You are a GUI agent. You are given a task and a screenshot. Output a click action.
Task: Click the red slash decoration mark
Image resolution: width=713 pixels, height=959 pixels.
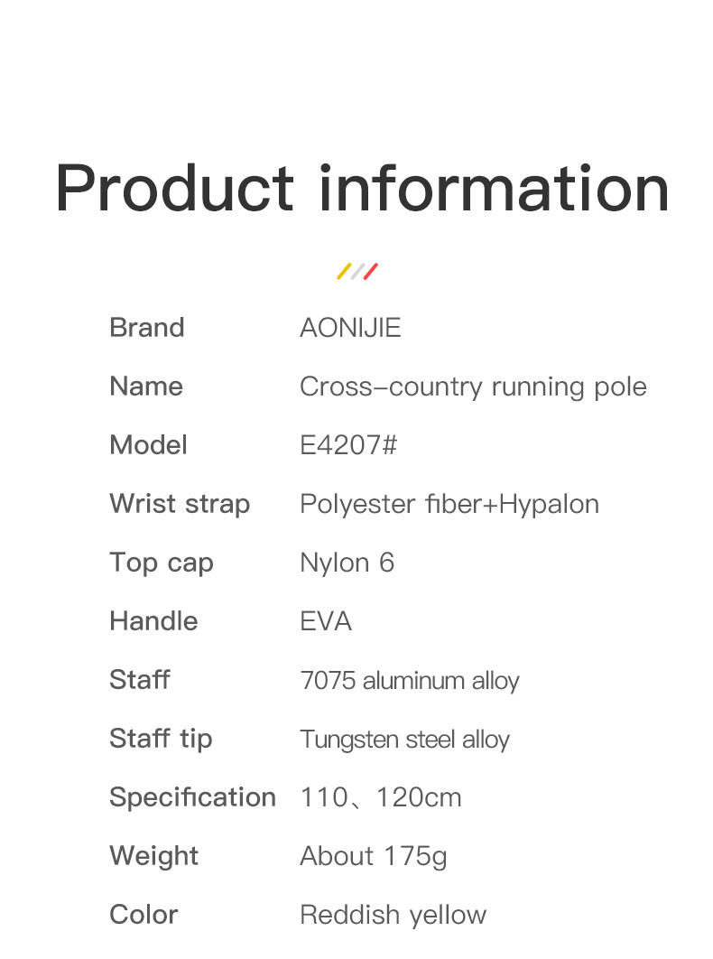371,271
